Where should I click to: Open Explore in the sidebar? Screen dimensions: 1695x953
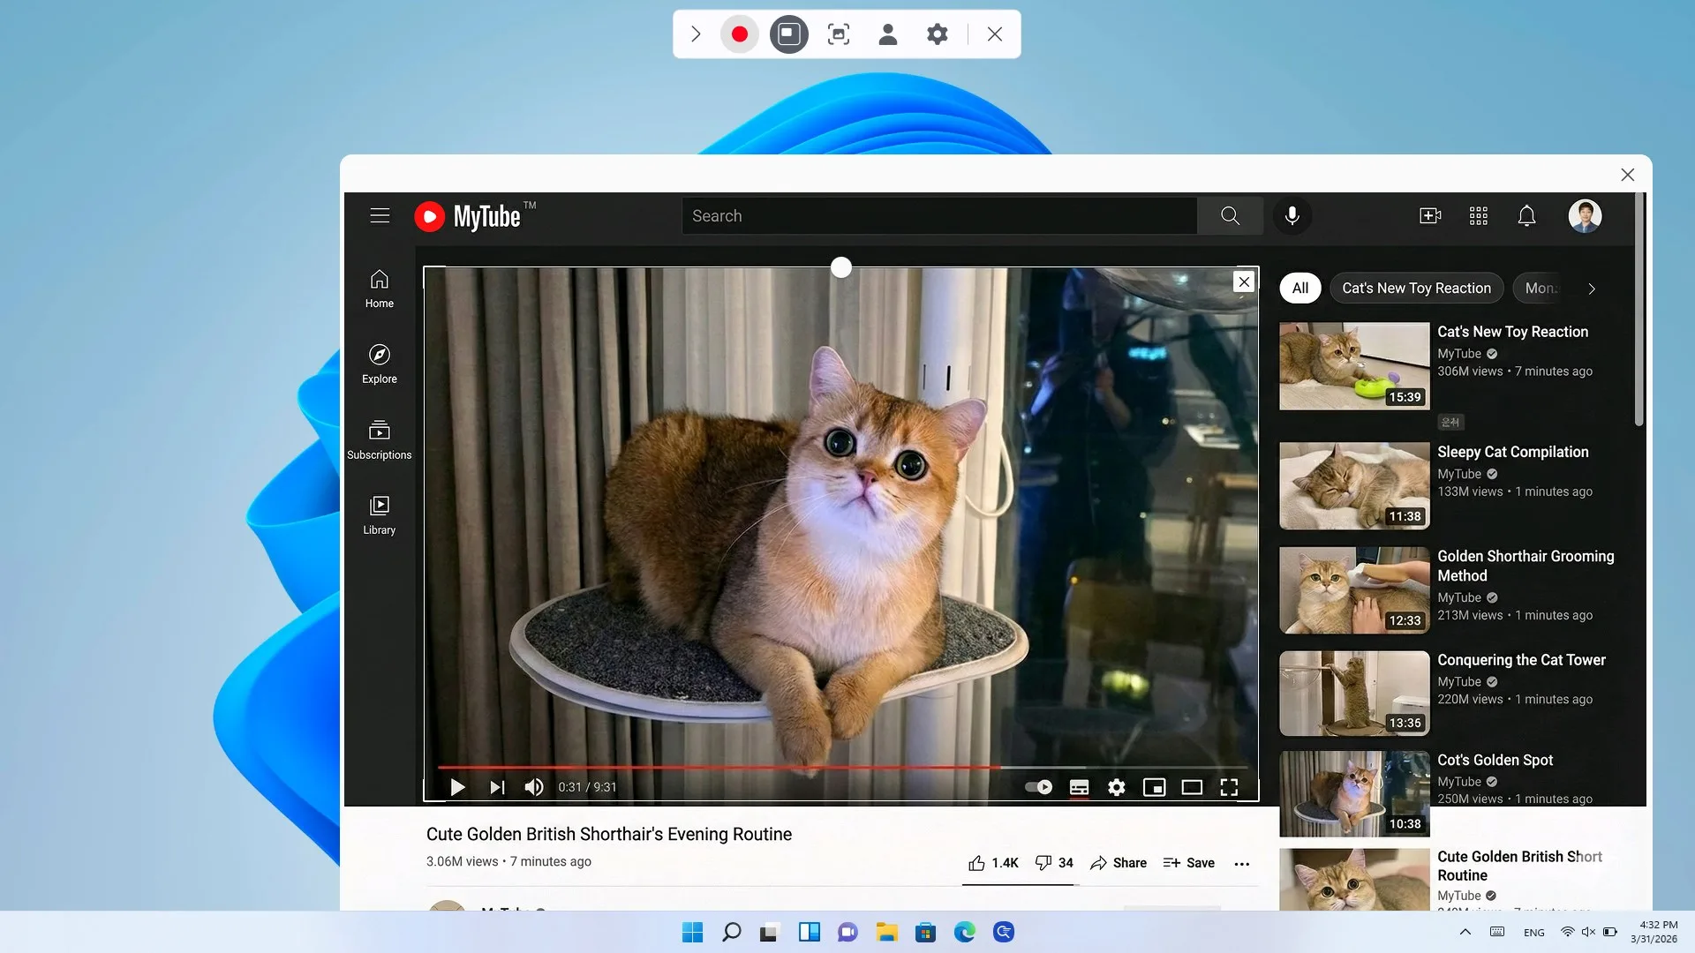380,364
